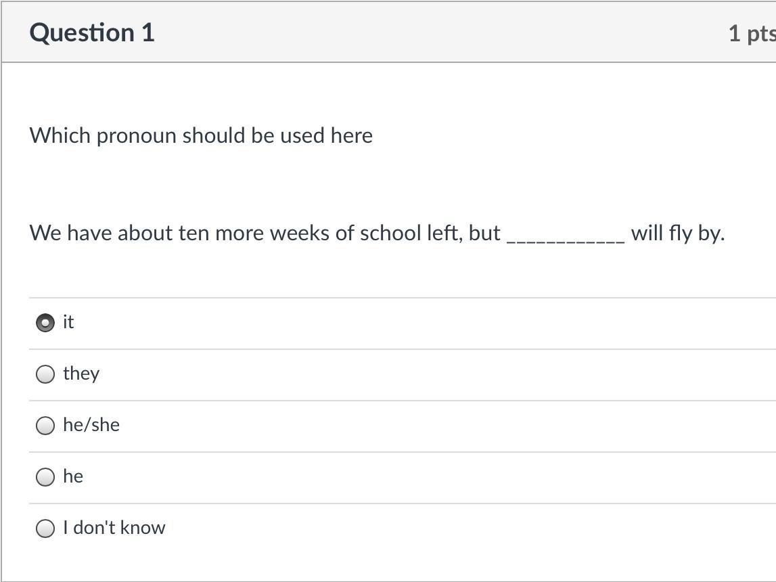Choose the "he/she" radio button

click(45, 426)
